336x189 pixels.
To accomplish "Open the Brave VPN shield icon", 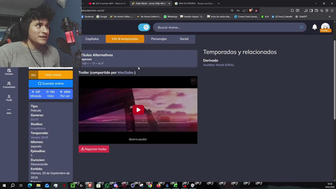I will coord(327,10).
